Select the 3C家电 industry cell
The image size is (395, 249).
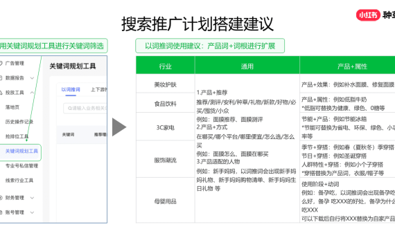pyautogui.click(x=165, y=127)
